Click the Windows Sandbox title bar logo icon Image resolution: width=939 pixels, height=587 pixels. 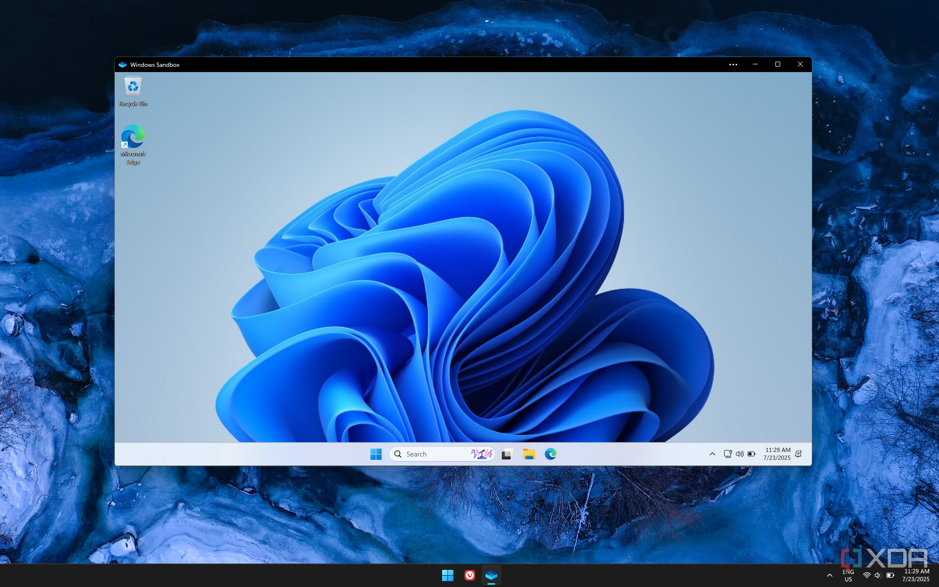pos(123,65)
